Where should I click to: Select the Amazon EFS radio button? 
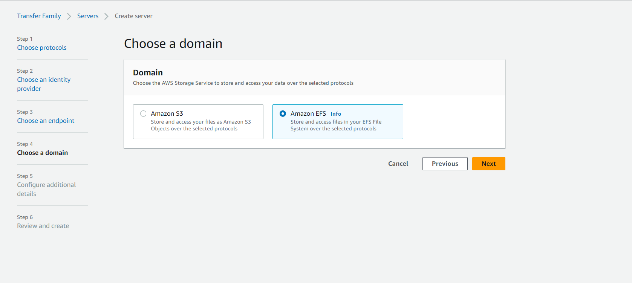(x=283, y=114)
